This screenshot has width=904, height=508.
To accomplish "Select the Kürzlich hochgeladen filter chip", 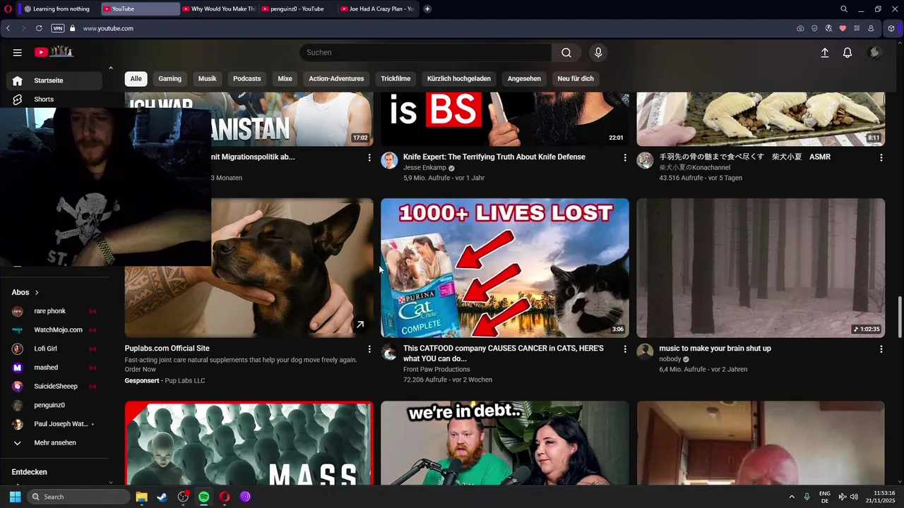I will coord(459,78).
